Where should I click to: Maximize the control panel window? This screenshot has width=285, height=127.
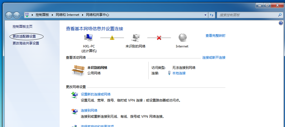coord(267,6)
